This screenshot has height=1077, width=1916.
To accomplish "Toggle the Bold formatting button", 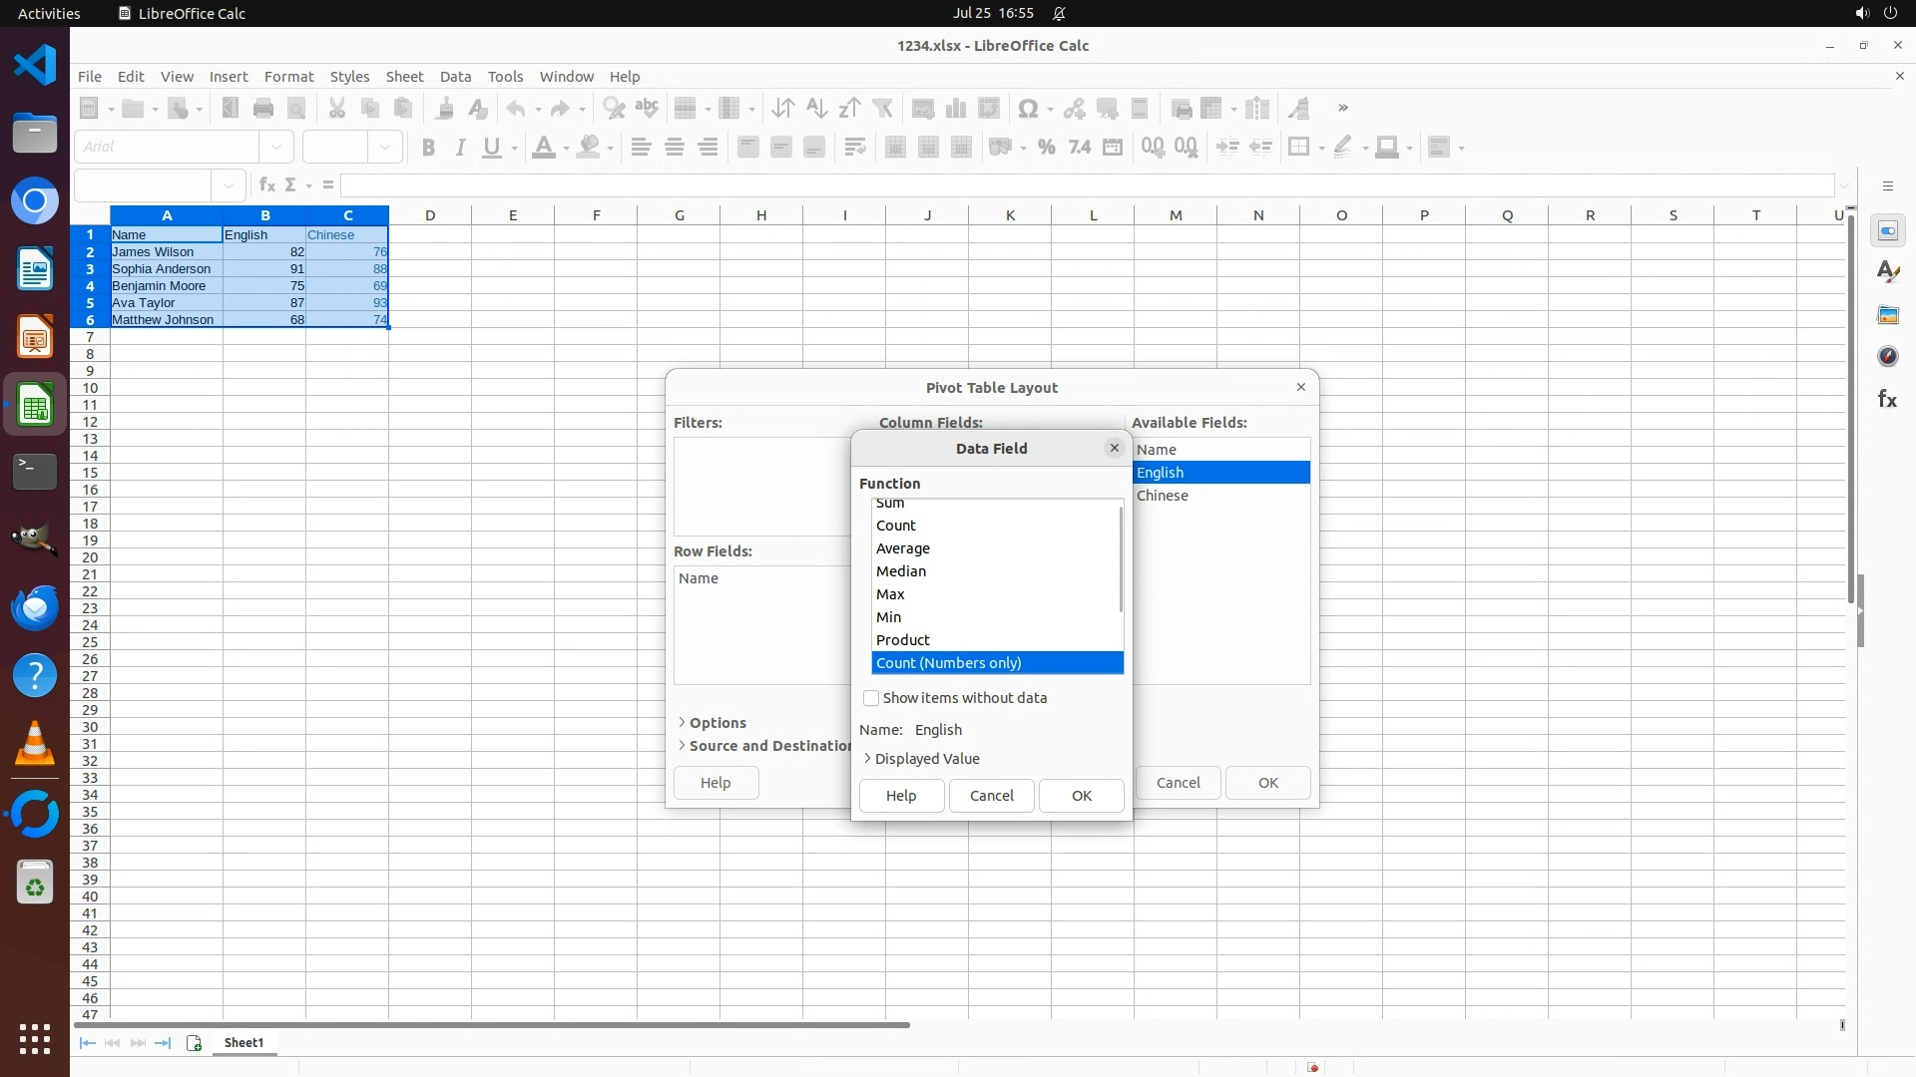I will [428, 148].
